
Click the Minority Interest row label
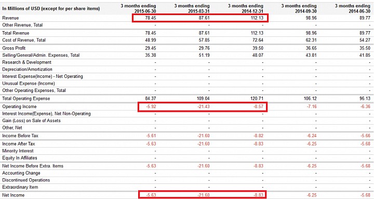coord(18,151)
